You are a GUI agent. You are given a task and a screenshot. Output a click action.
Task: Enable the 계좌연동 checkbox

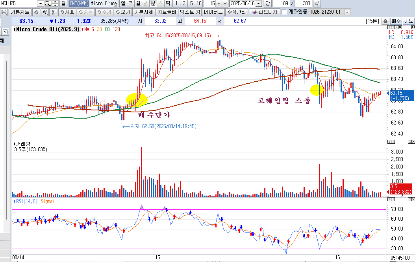[284, 12]
